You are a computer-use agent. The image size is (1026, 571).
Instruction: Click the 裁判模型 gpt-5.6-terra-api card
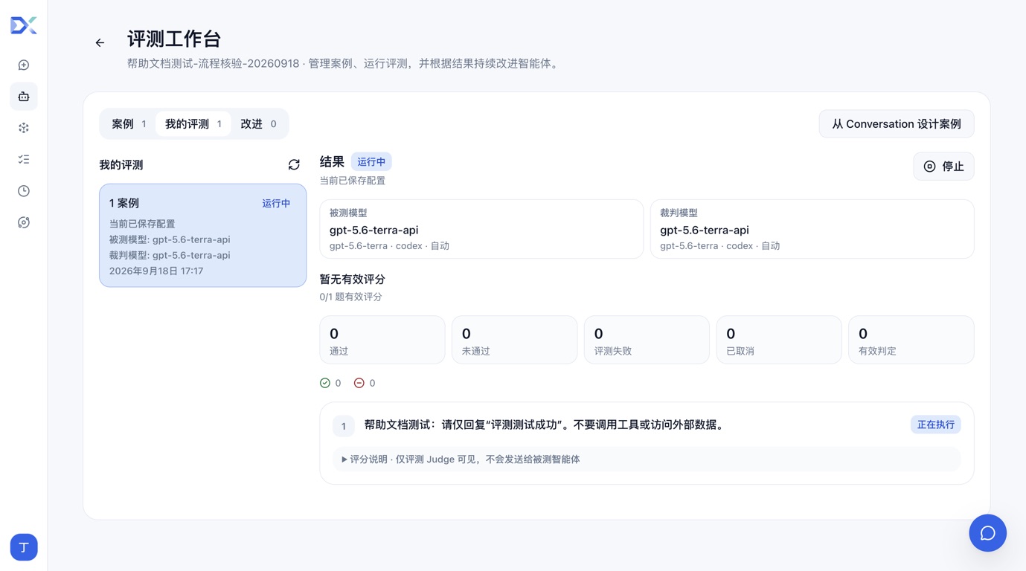coord(812,229)
